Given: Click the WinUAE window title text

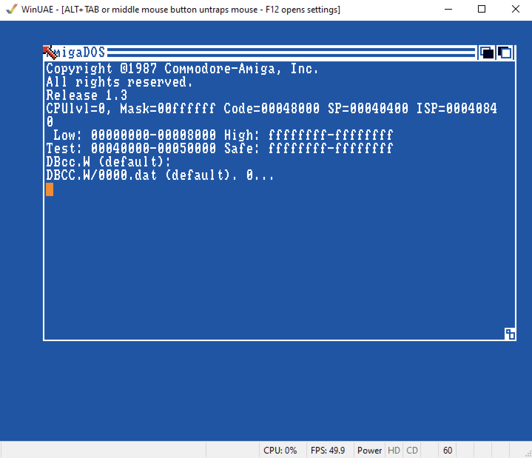Looking at the screenshot, I should [x=181, y=9].
